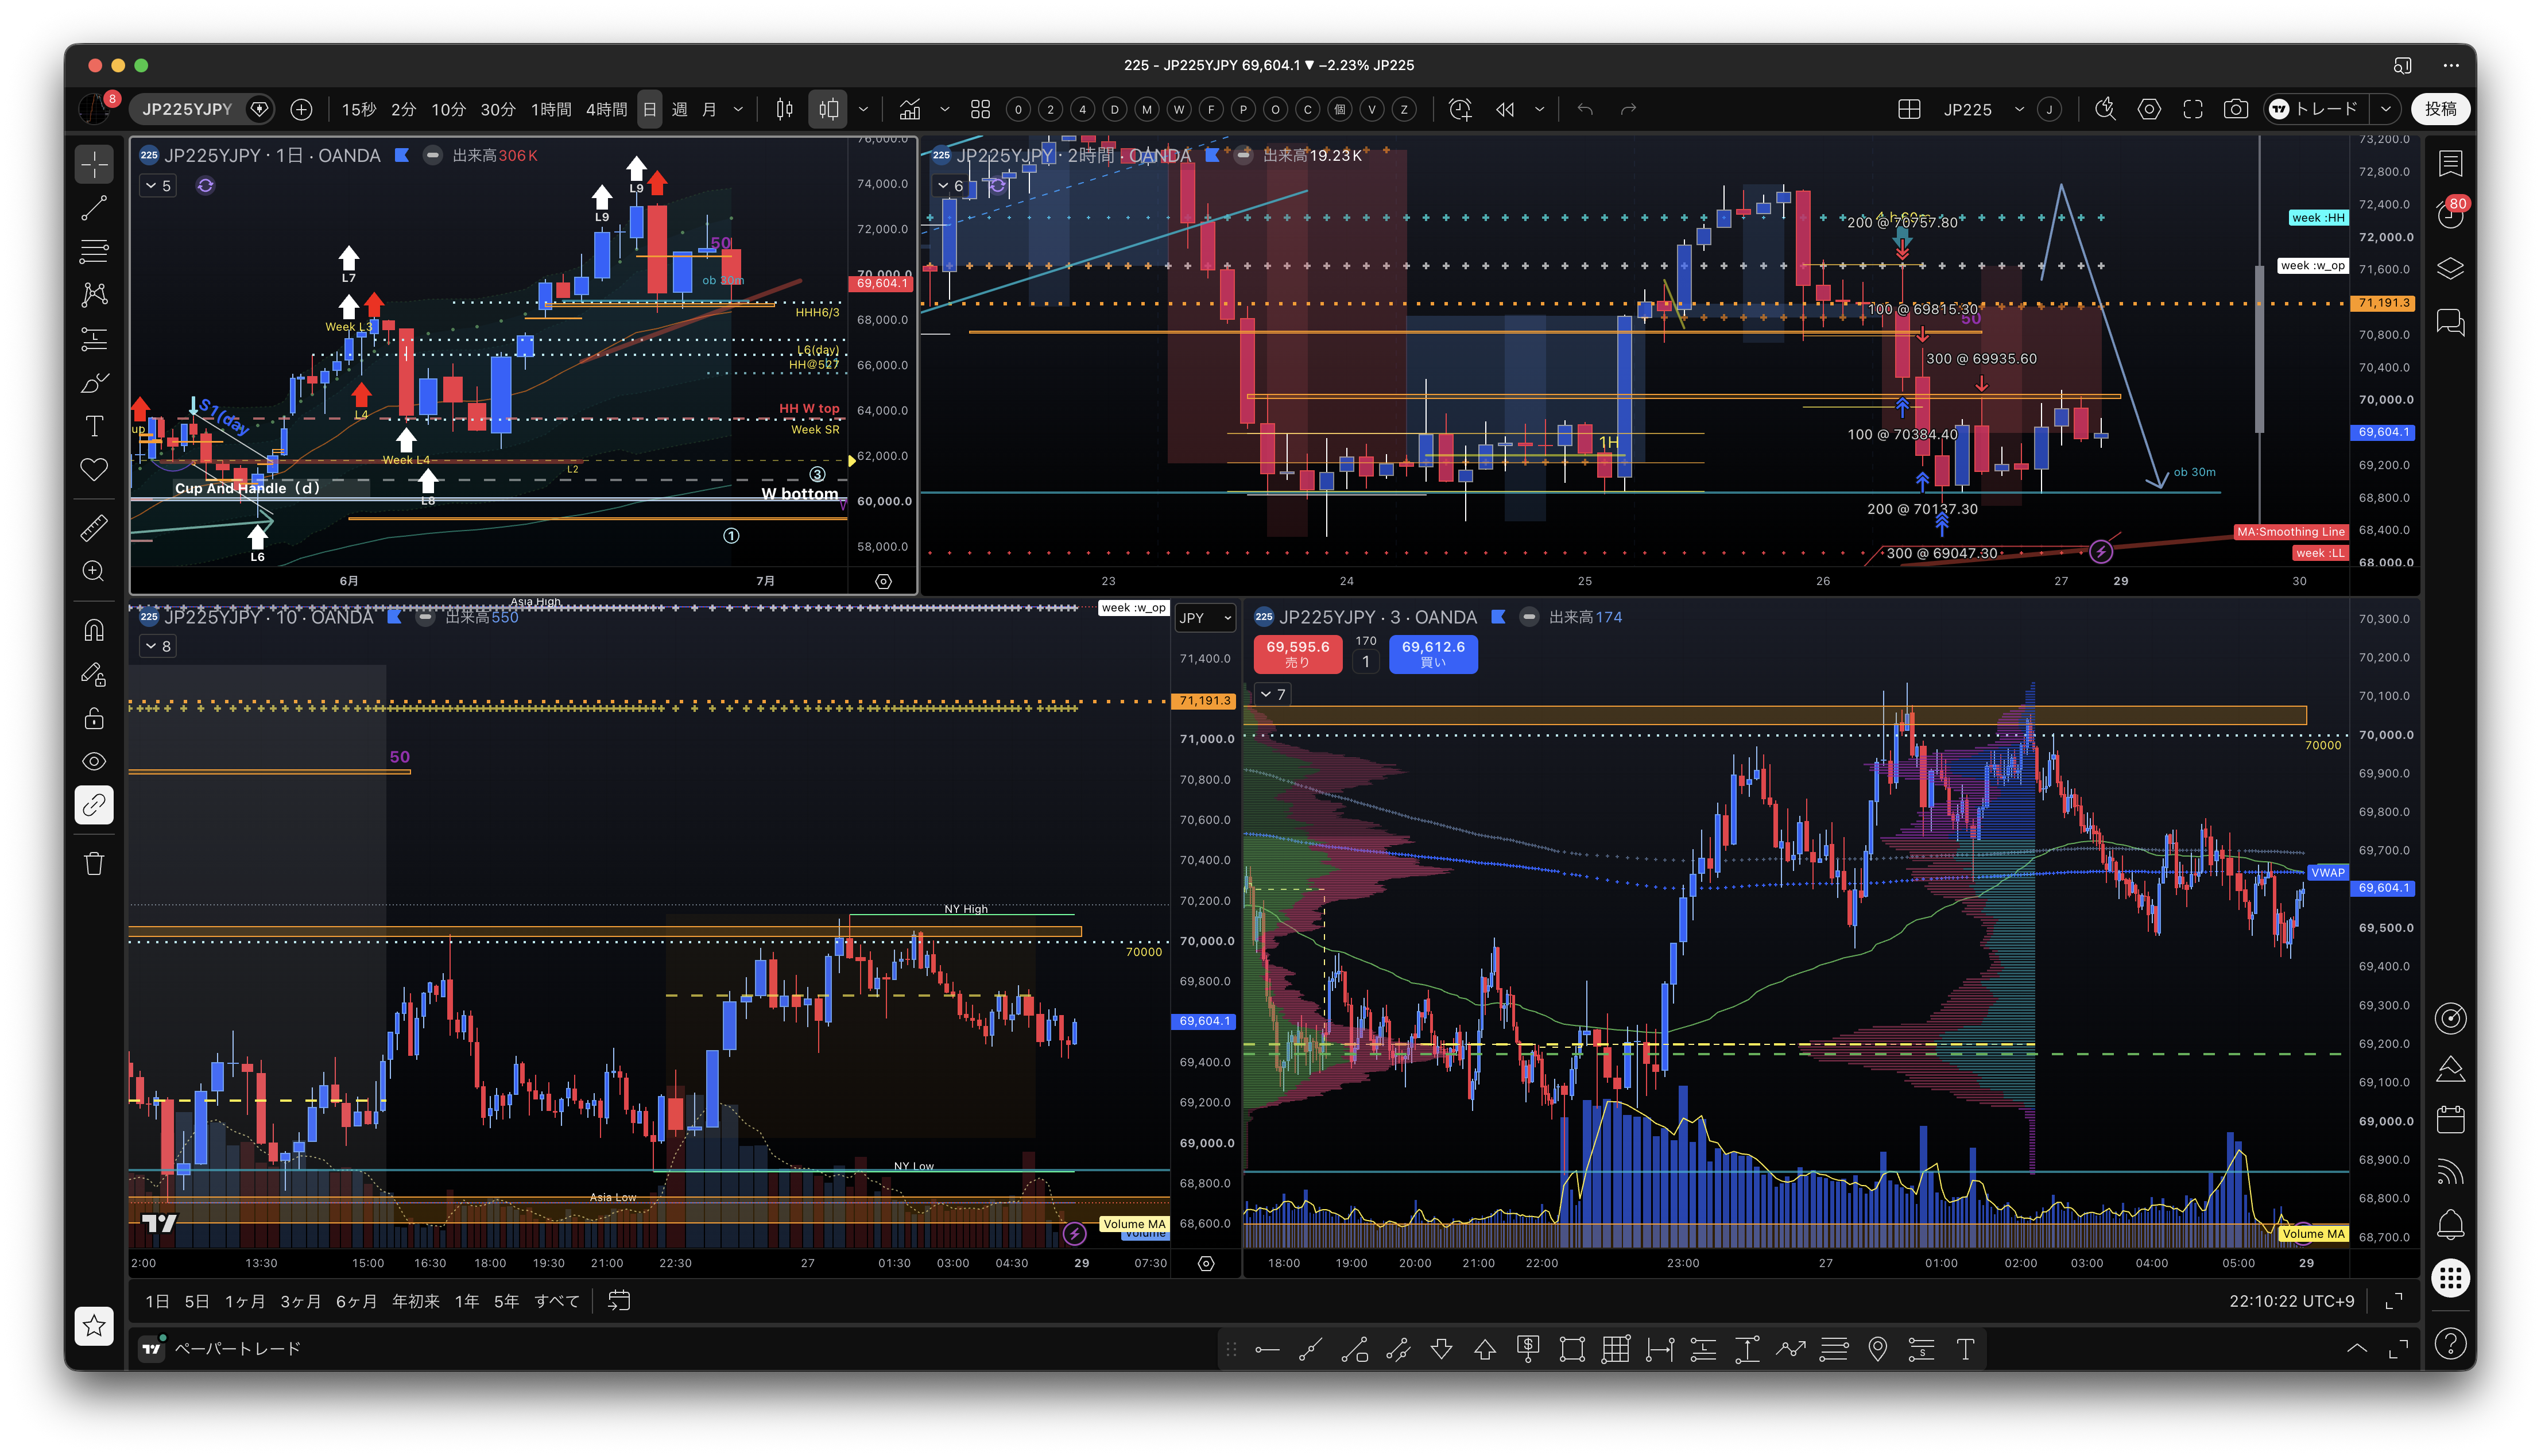
Task: Click the red 69,595.6 sell button
Action: click(1297, 653)
